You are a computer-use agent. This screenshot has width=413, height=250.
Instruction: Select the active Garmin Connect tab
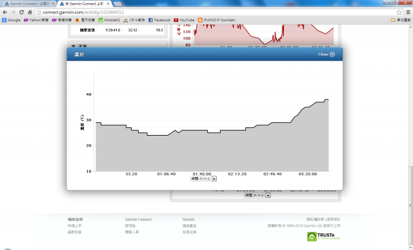pos(85,4)
